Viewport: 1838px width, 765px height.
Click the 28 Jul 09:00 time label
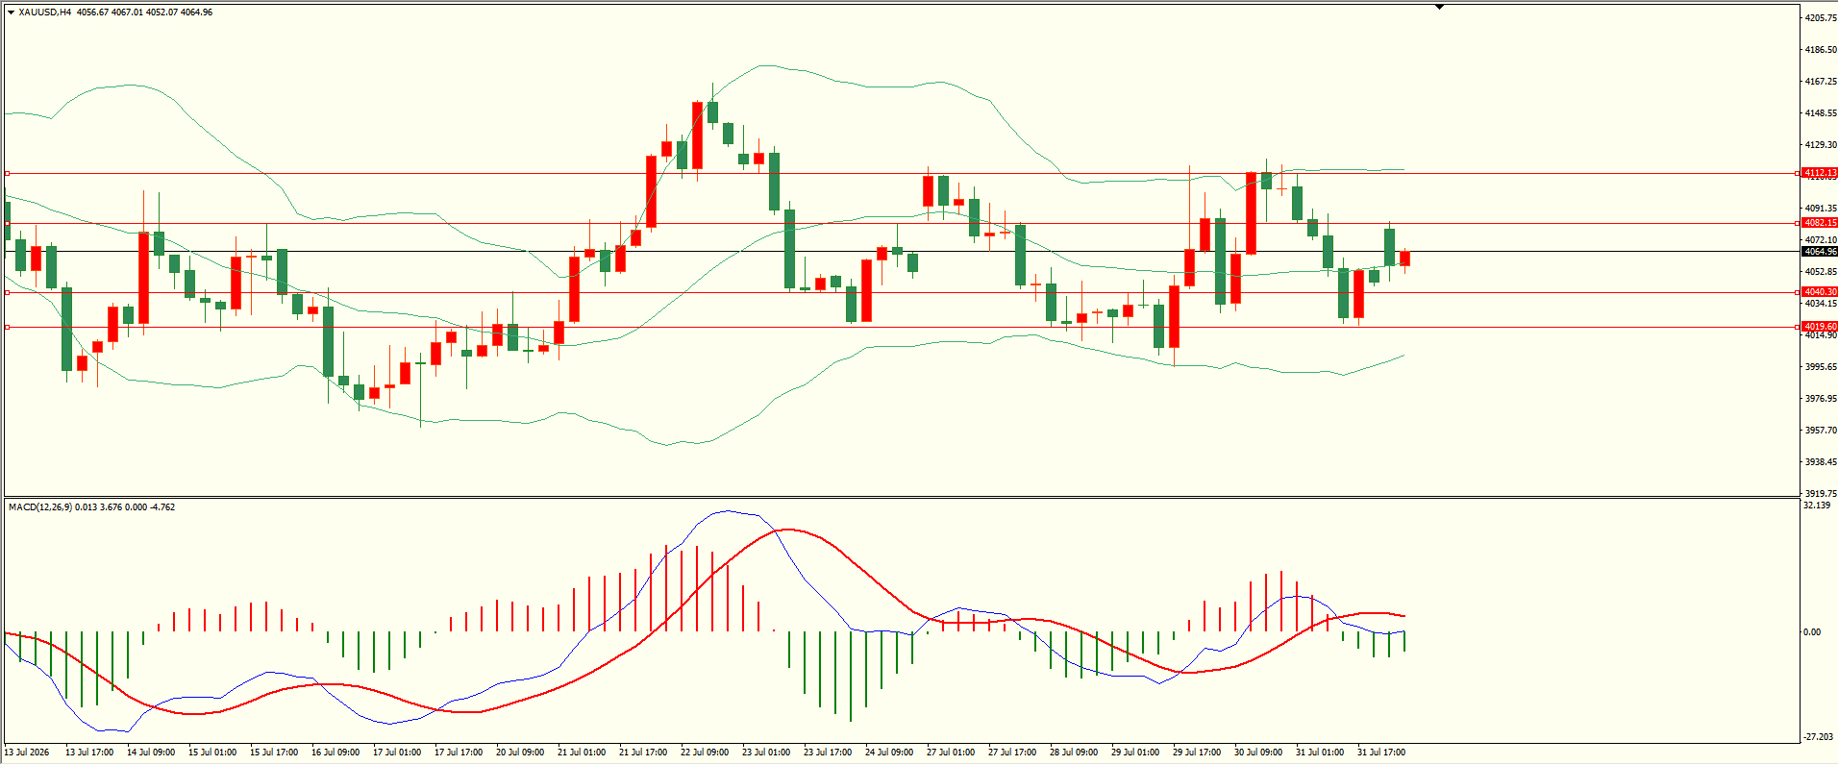[1074, 753]
